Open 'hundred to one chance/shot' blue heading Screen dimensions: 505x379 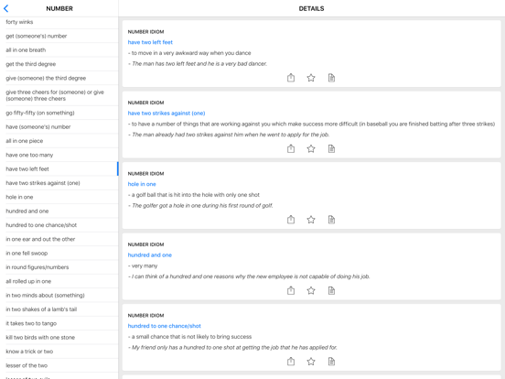tap(165, 326)
